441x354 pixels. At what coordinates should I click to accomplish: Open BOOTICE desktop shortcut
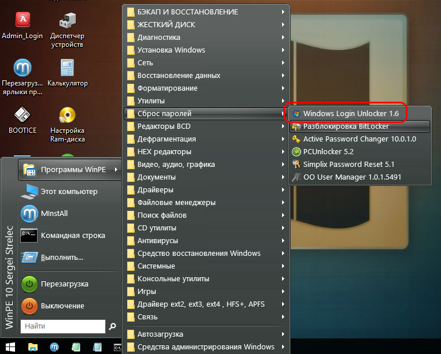23,120
